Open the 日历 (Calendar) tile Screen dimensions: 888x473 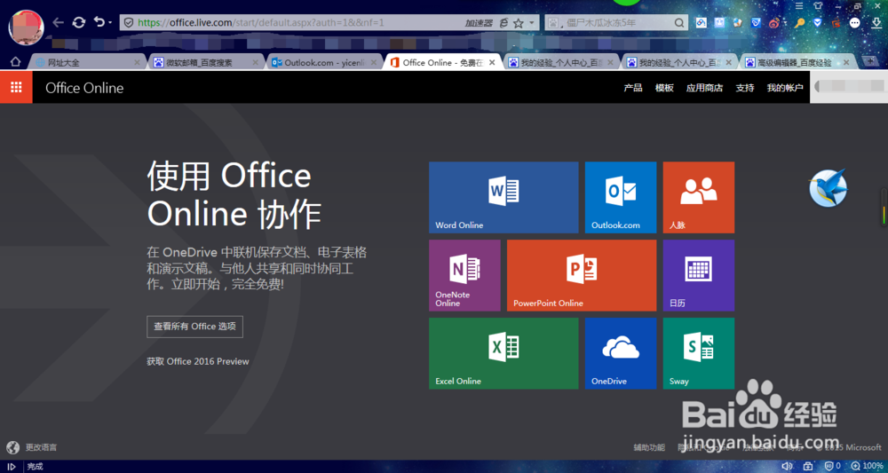pos(699,275)
